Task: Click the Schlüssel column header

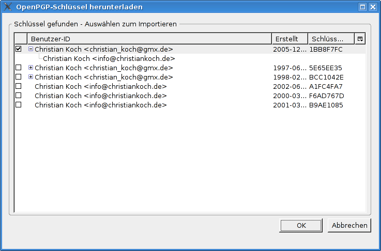Action: coord(331,39)
